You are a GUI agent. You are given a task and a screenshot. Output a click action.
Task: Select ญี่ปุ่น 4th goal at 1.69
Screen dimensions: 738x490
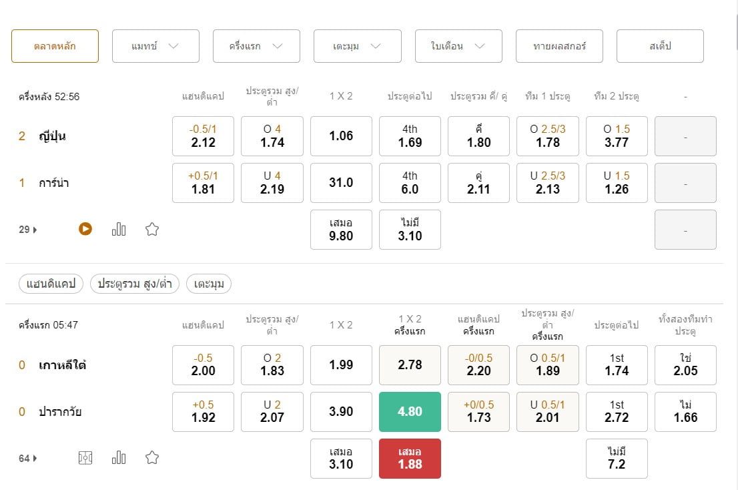[410, 136]
